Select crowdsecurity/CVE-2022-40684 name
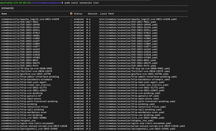This screenshot has height=131, width=216. (21, 36)
